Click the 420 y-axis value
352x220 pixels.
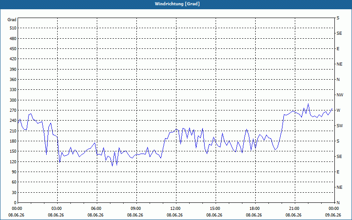(x=13, y=59)
